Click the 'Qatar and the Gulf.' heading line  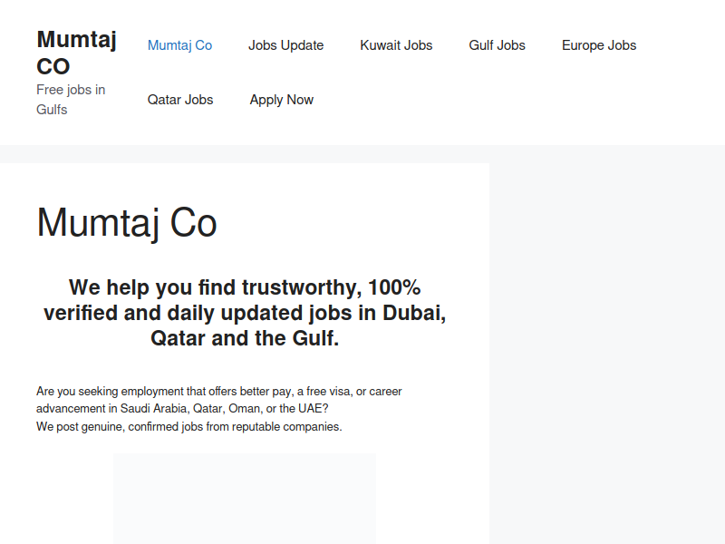pyautogui.click(x=245, y=338)
